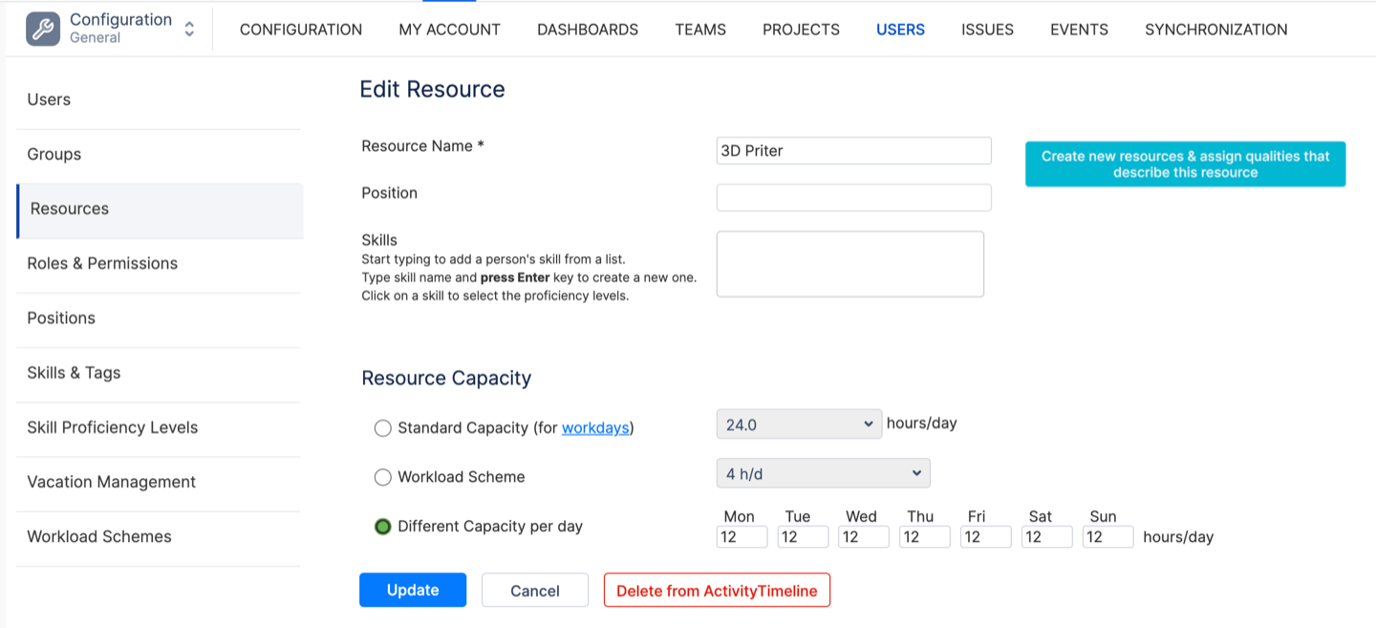Click the Configuration wrench icon
Image resolution: width=1376 pixels, height=628 pixels.
[x=42, y=29]
